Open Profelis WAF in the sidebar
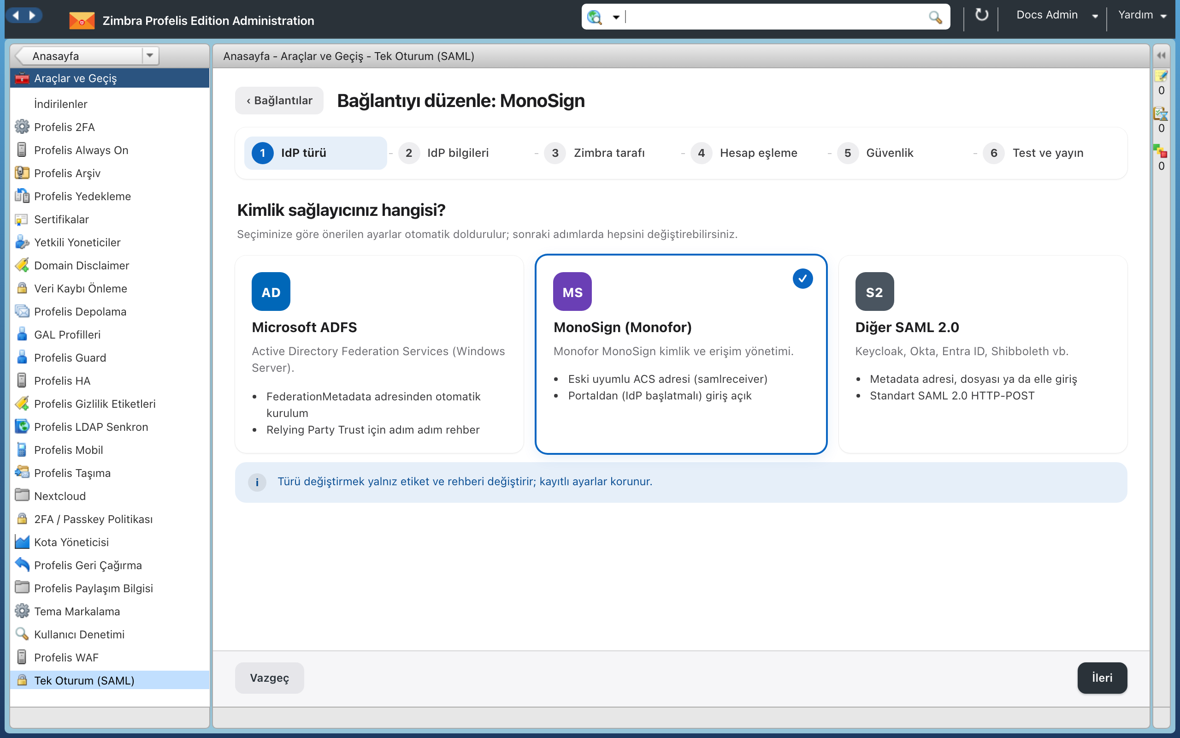This screenshot has width=1180, height=738. [110, 657]
